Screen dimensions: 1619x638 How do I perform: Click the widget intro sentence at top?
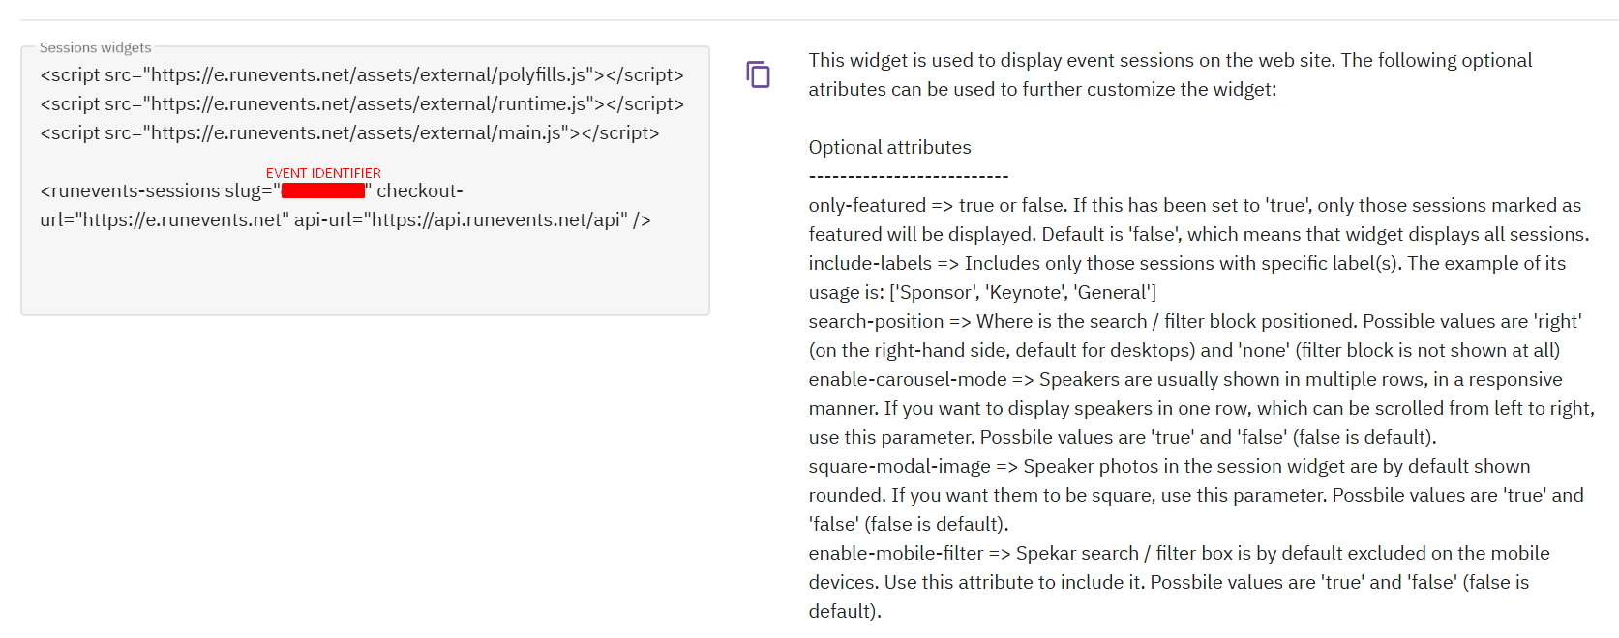[x=1170, y=60]
